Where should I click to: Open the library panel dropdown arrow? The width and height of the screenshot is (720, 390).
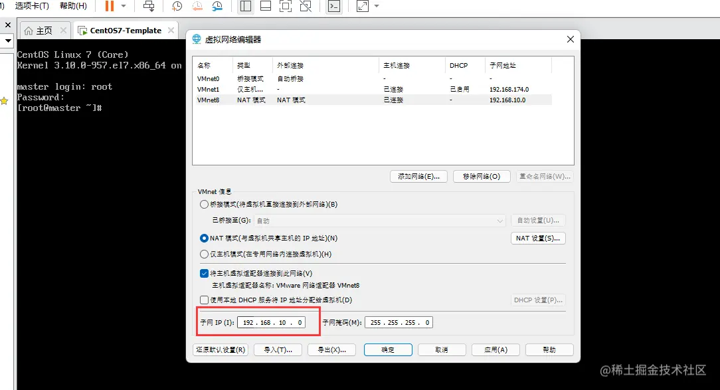[8, 41]
